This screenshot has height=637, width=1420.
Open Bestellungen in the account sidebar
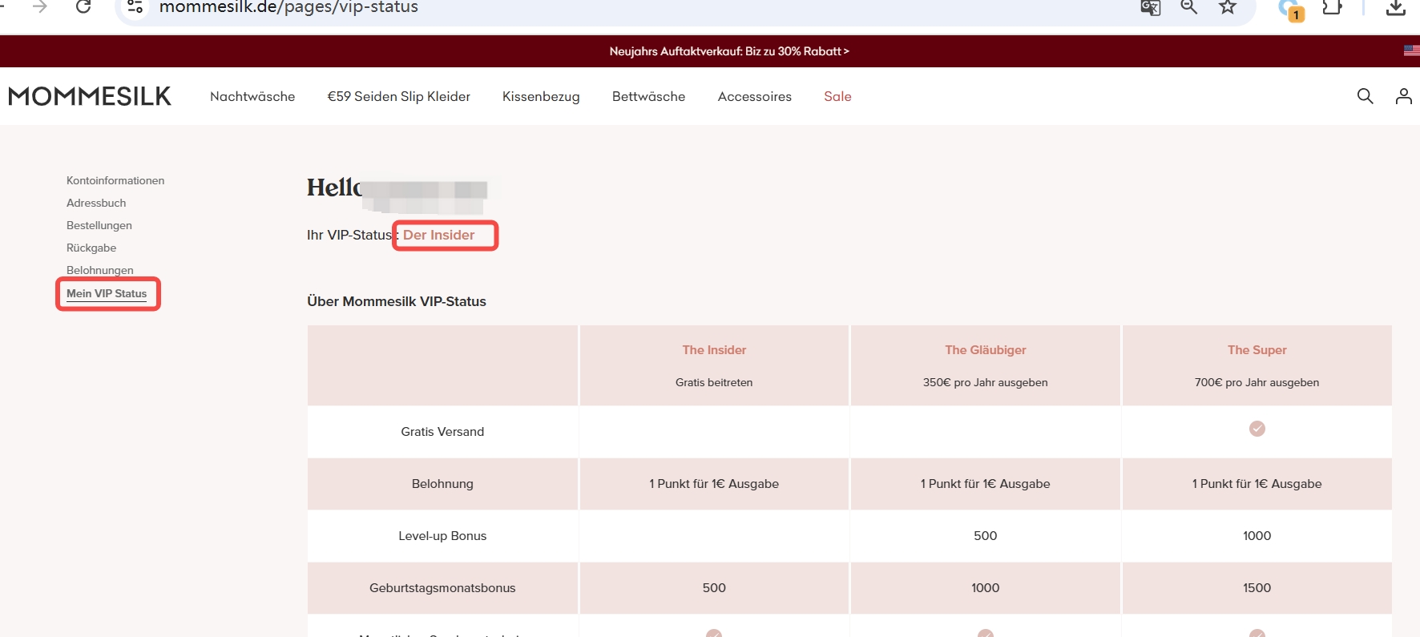[x=99, y=225]
